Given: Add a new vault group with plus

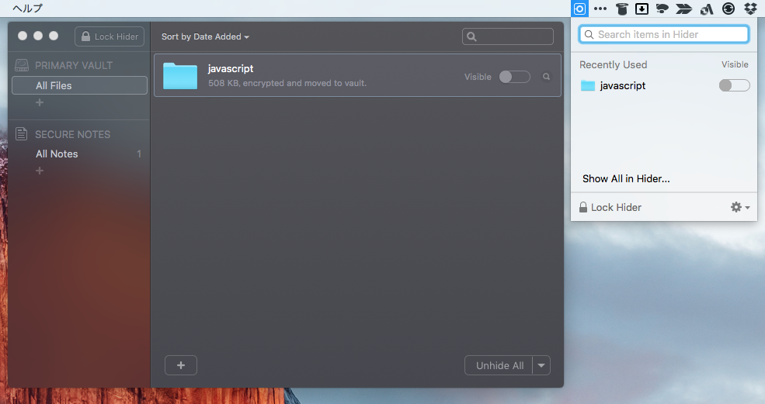Looking at the screenshot, I should click(40, 102).
